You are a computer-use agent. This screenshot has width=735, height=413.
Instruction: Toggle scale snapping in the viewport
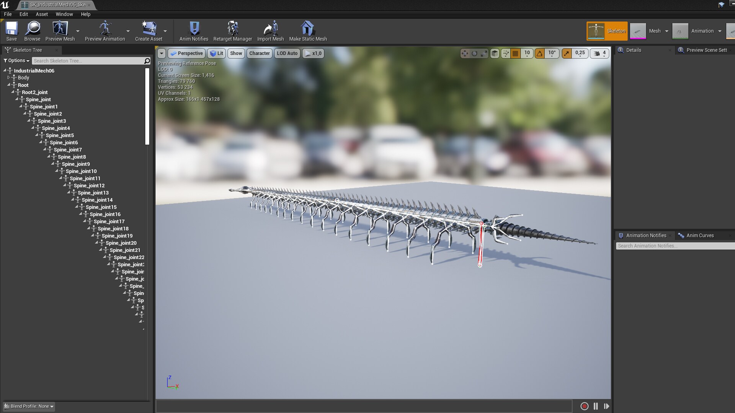[x=567, y=54]
